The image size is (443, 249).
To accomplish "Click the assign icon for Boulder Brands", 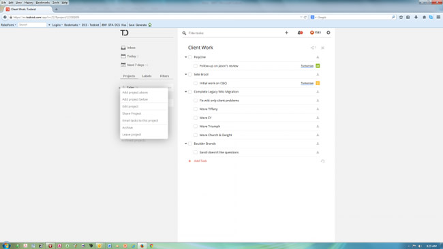I will [x=318, y=144].
